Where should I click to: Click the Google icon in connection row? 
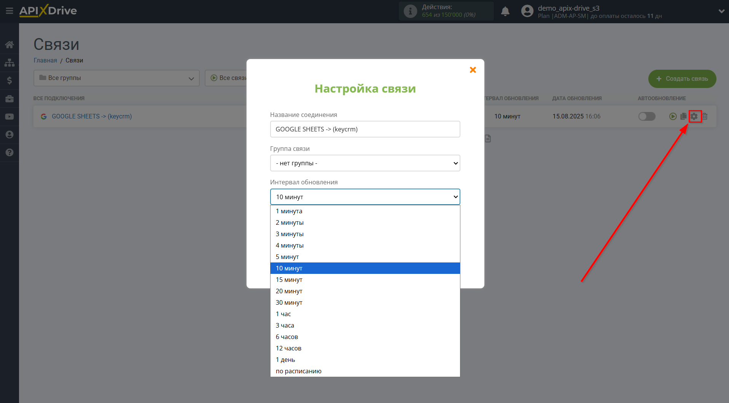click(x=44, y=117)
